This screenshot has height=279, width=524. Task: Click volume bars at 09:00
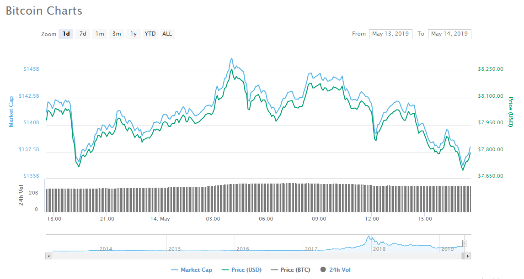pyautogui.click(x=319, y=198)
